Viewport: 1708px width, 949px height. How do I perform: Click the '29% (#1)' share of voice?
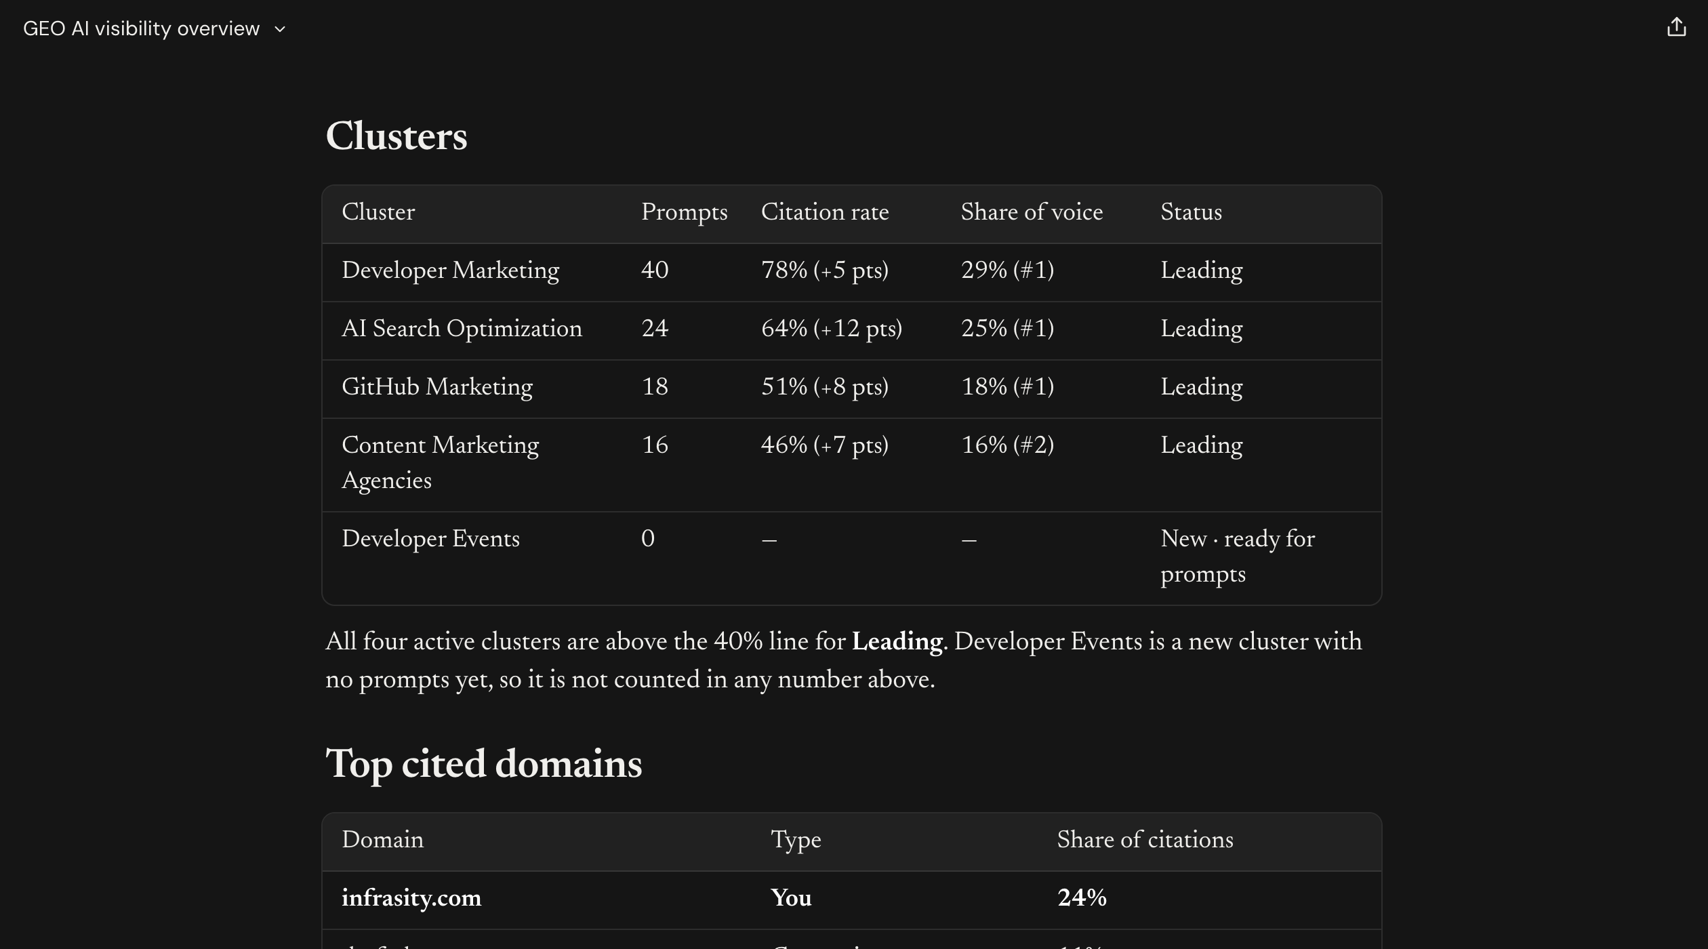click(1008, 270)
